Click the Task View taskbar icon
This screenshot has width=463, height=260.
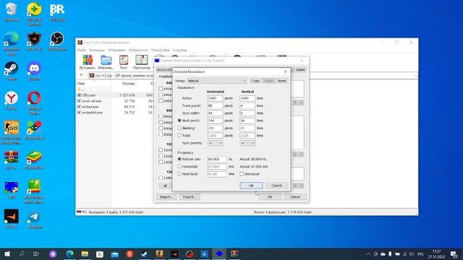tap(35, 253)
